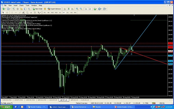Switch timeframe to D1
The width and height of the screenshot is (174, 109).
[x=68, y=13]
